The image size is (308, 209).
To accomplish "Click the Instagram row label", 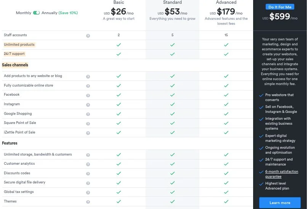I will coord(12,104).
